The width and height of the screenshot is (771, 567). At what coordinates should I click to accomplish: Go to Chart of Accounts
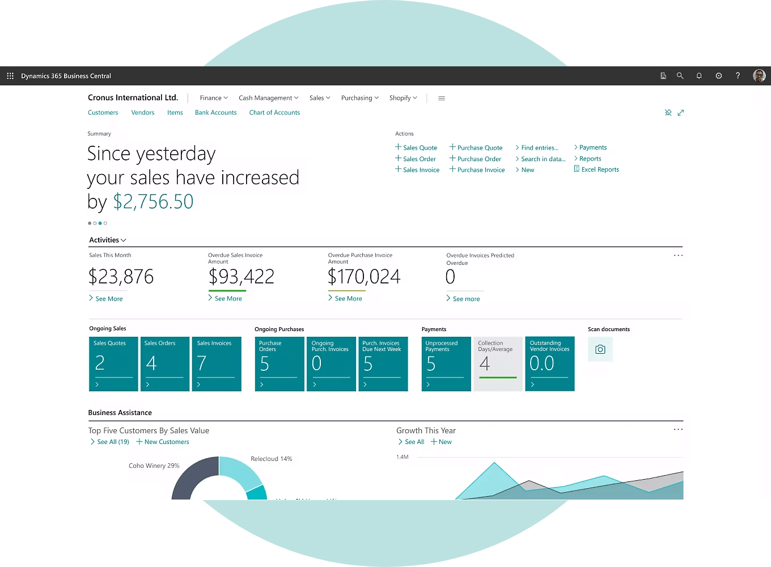(274, 112)
